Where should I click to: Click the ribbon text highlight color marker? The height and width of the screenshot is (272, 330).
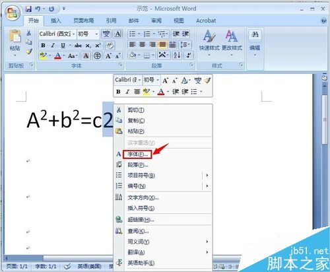[43, 56]
